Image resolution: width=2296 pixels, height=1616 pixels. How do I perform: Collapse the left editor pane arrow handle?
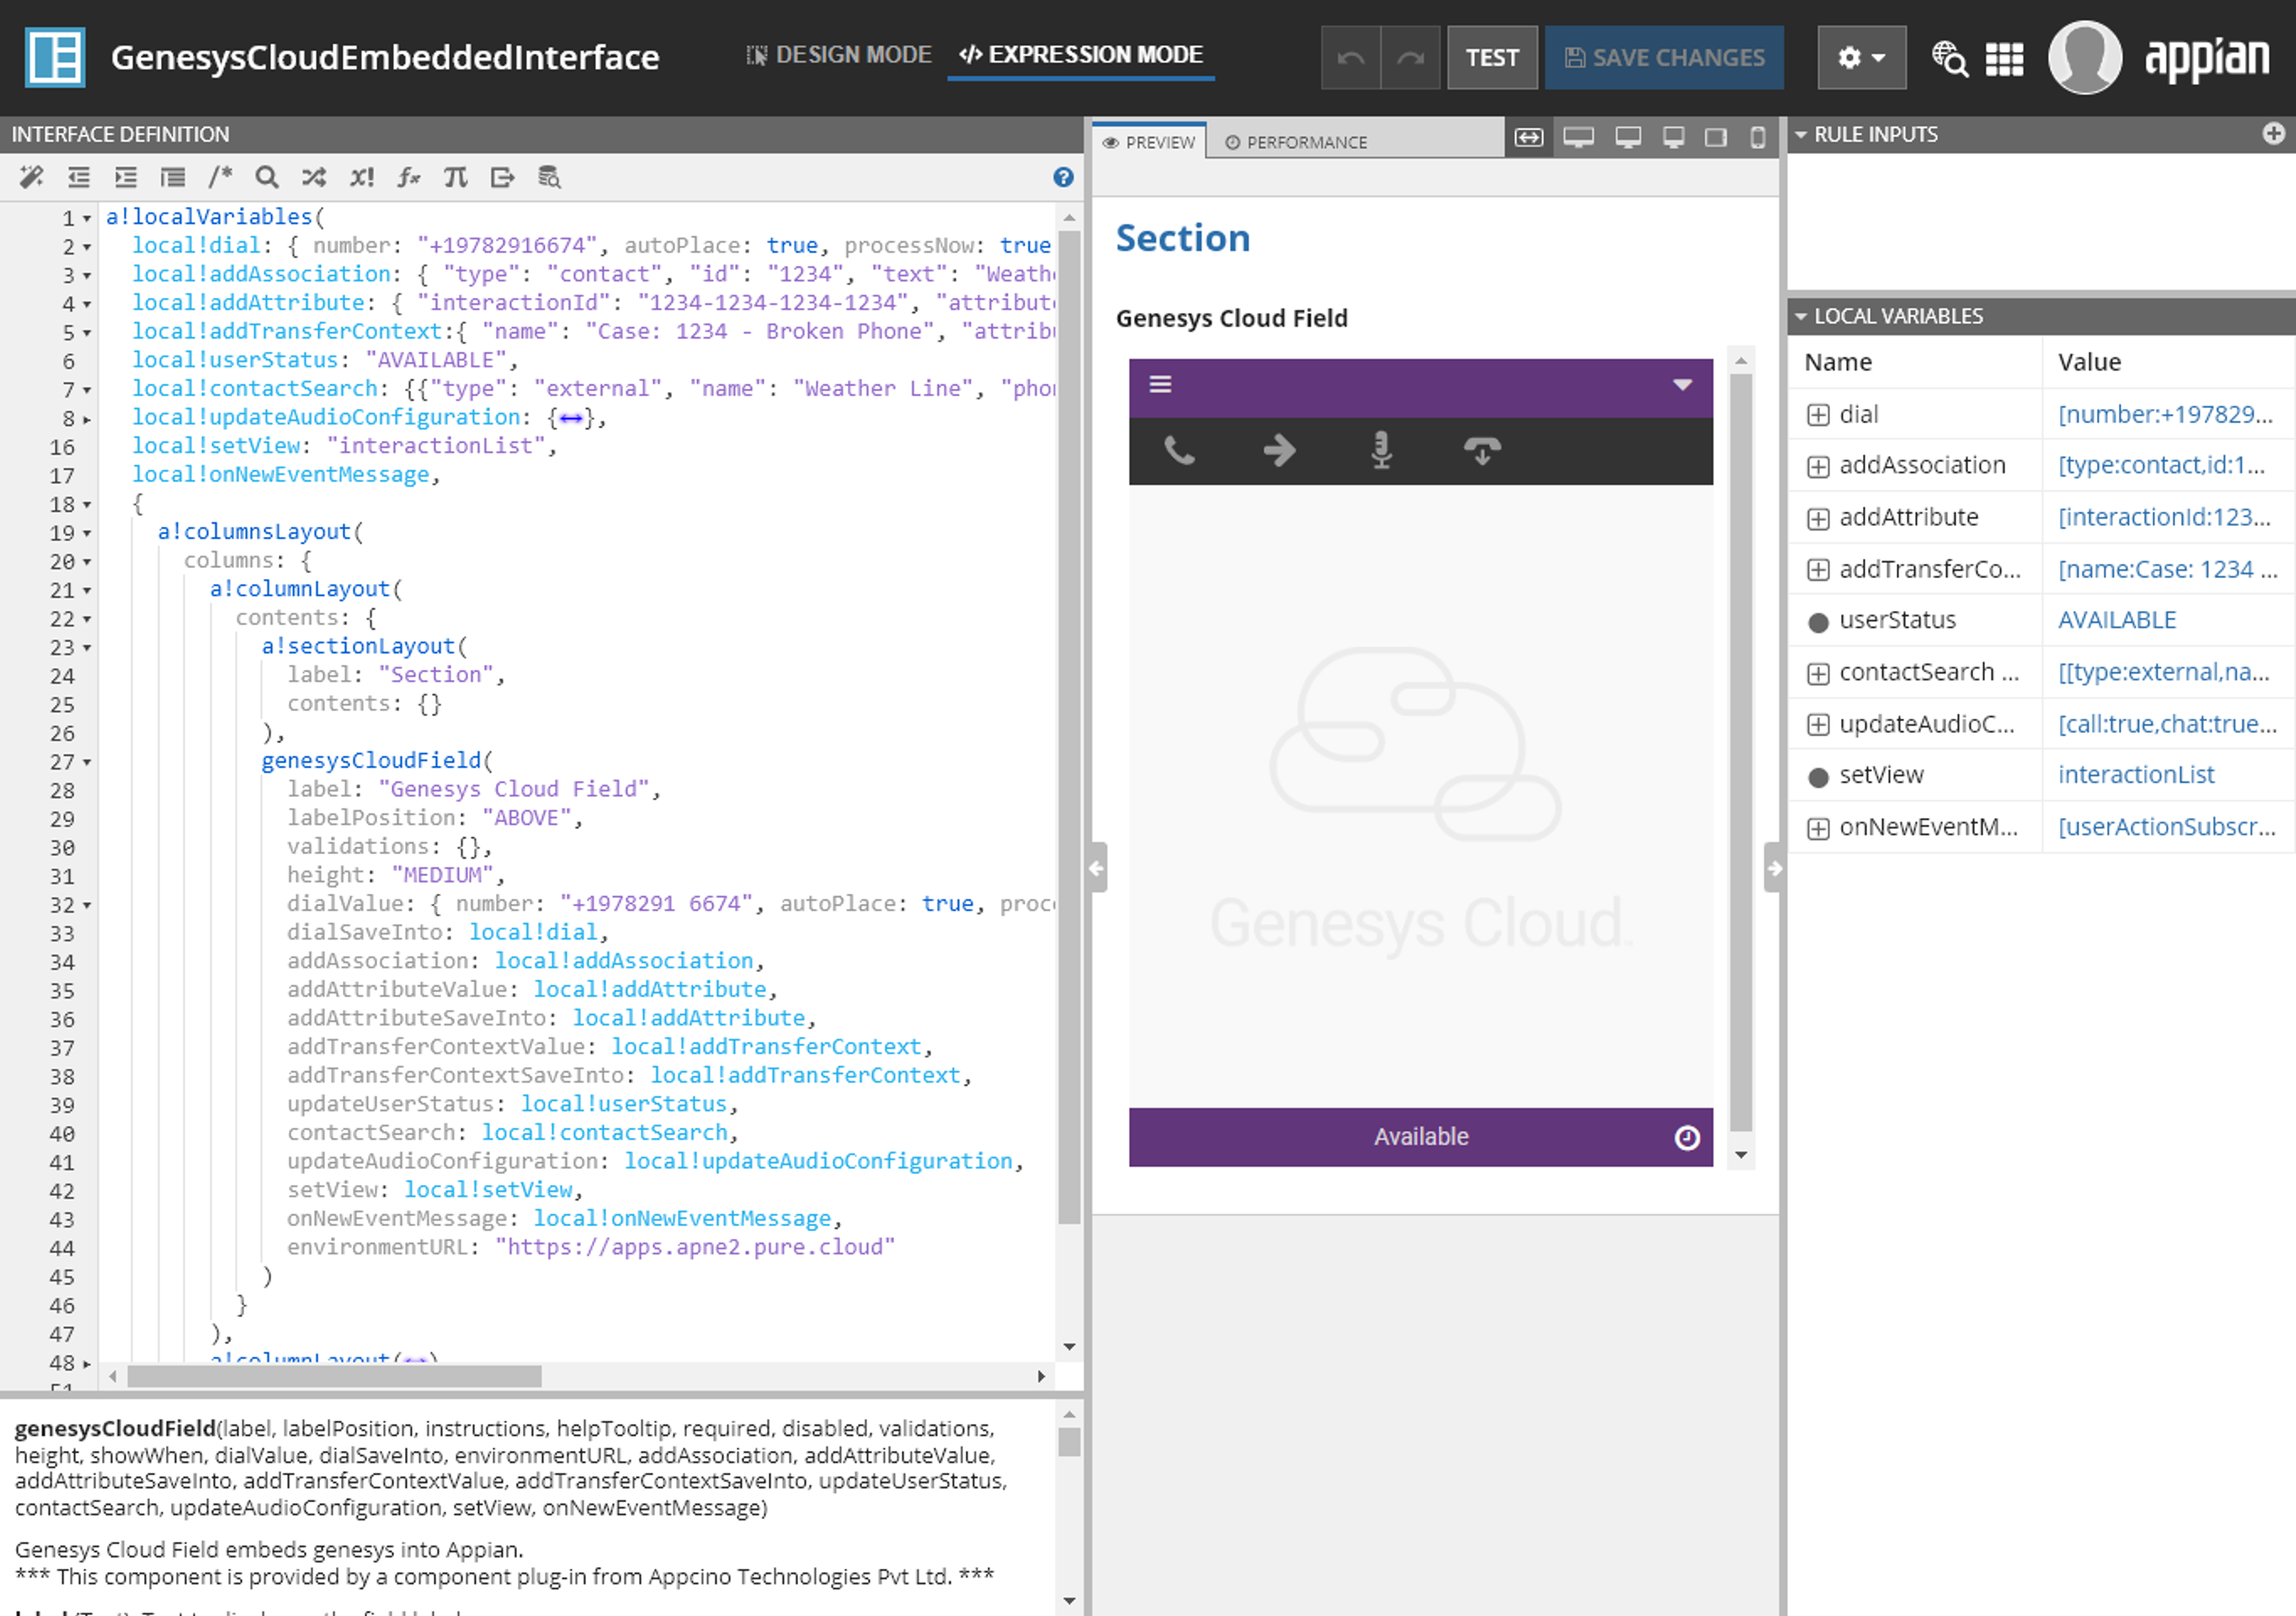1097,868
